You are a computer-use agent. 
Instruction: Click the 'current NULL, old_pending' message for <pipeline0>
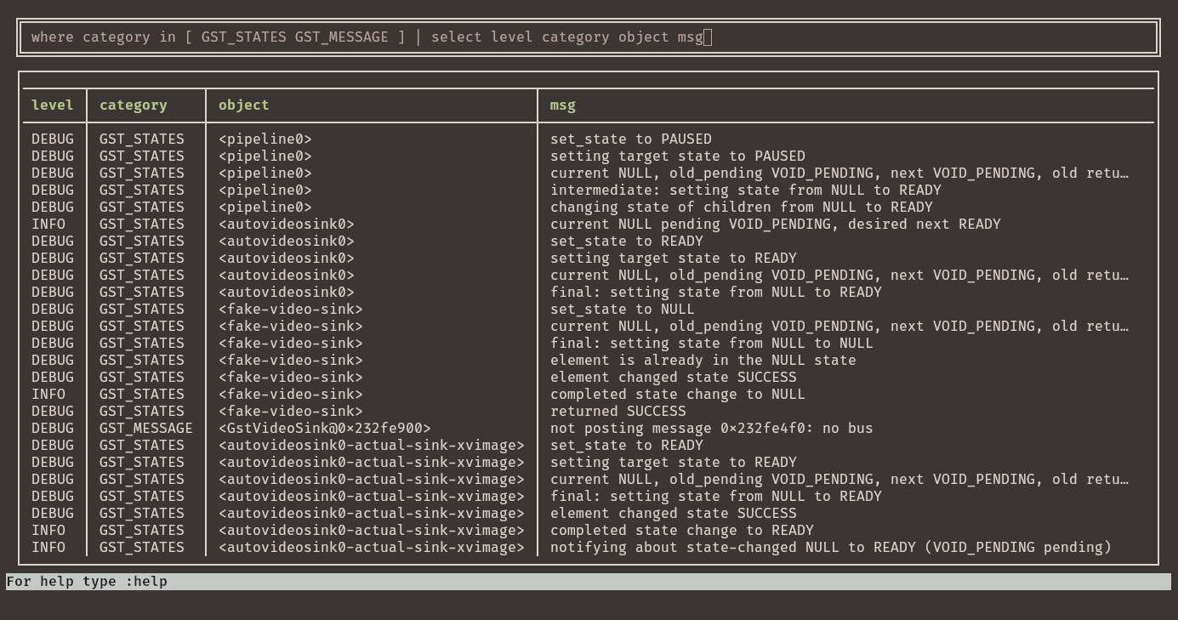pyautogui.click(x=839, y=173)
